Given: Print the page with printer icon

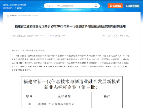Looking at the screenshot, I should 121,36.
